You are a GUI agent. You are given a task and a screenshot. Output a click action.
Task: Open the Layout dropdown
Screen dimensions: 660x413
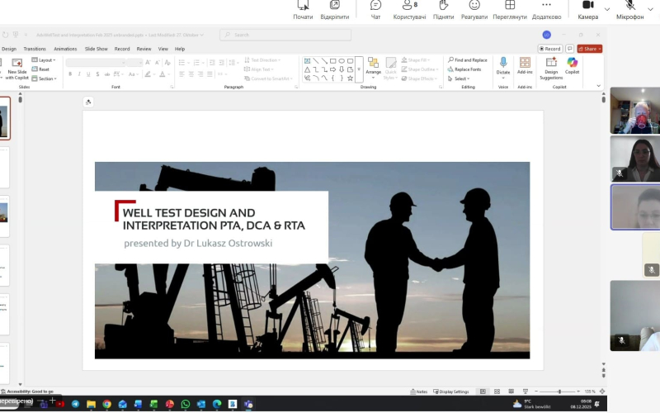46,60
